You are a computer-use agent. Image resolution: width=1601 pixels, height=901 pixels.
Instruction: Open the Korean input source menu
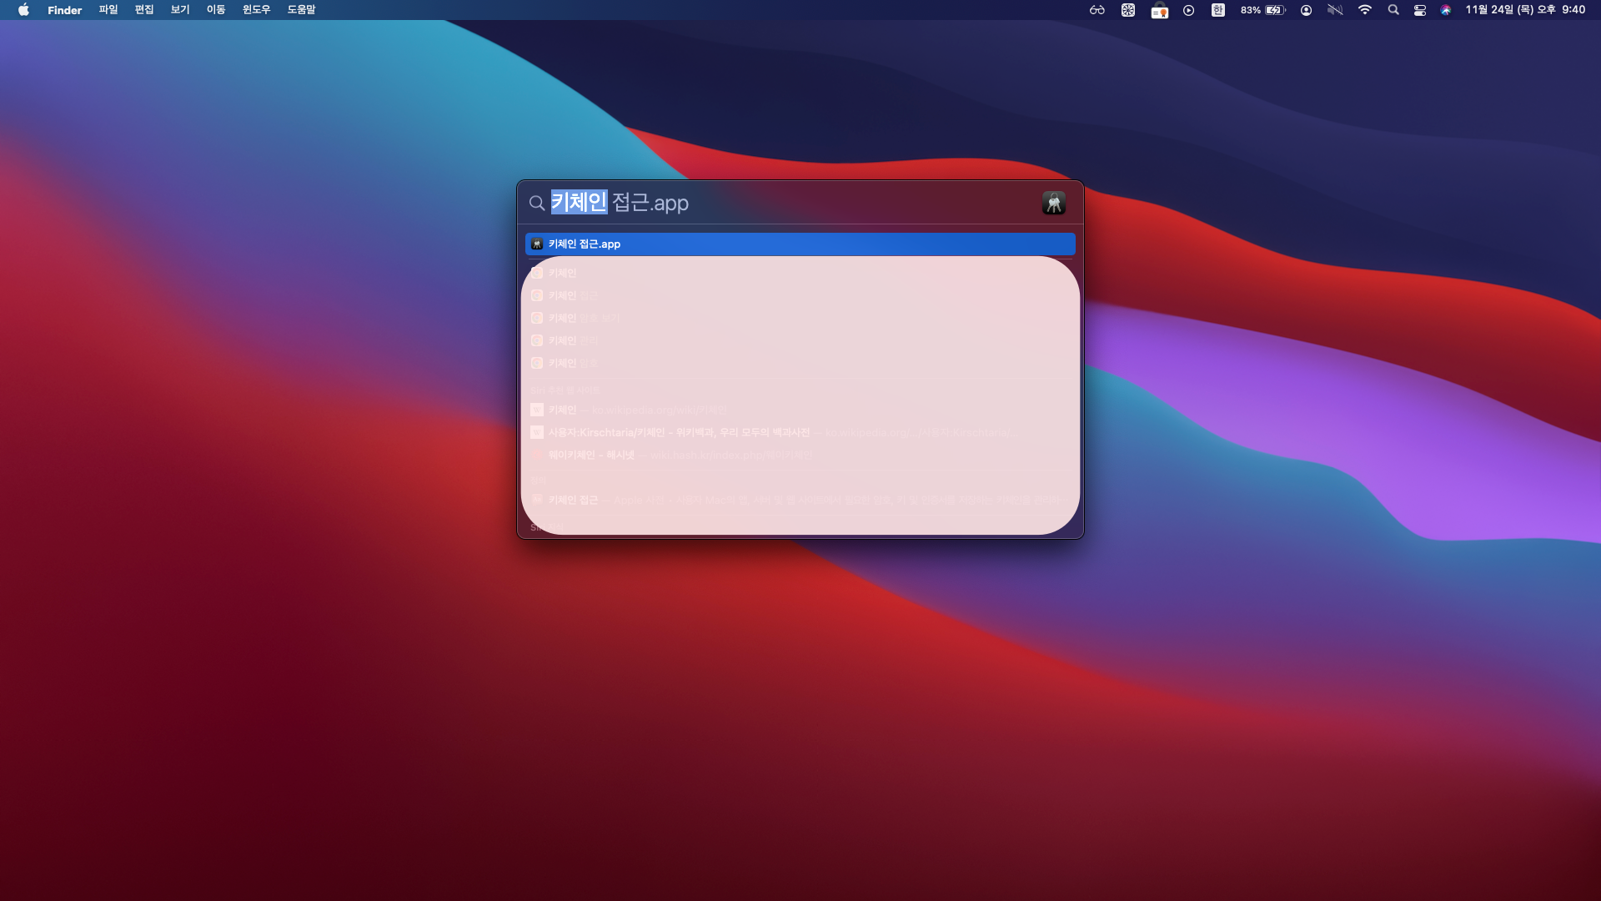point(1217,10)
